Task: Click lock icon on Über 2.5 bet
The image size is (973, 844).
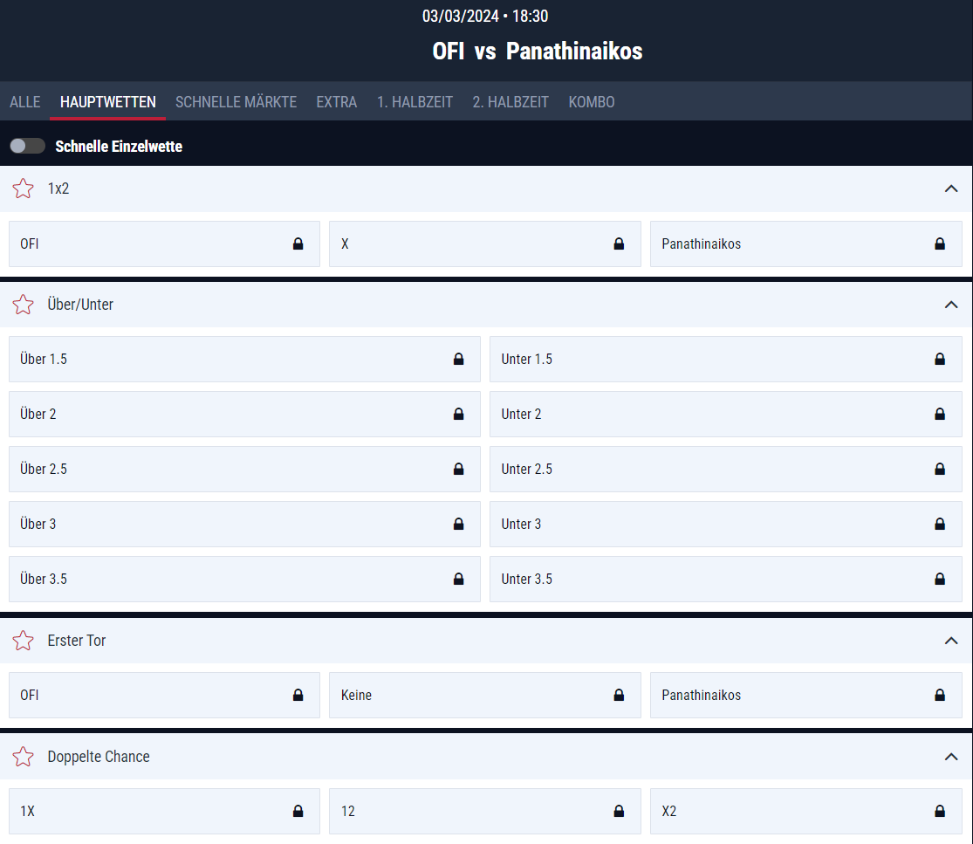Action: tap(458, 470)
